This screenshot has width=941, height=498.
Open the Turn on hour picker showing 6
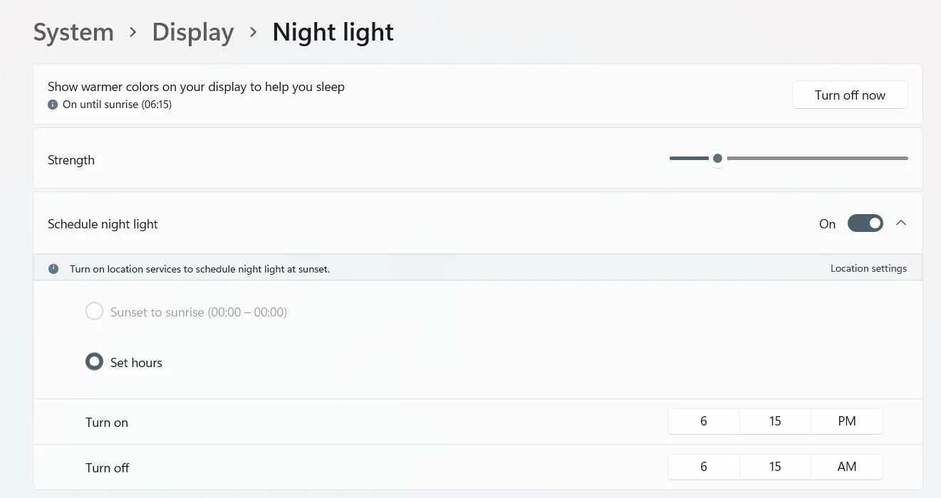tap(704, 421)
